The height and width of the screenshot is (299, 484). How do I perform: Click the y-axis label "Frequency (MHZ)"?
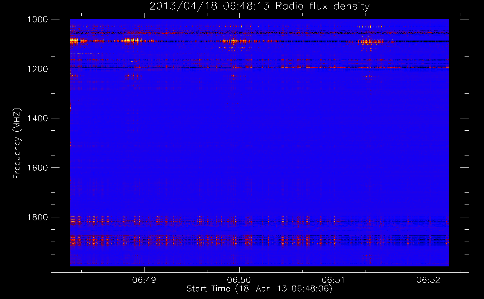pos(17,144)
